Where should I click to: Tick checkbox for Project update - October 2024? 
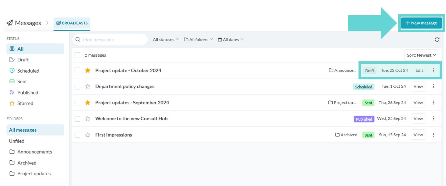pos(77,70)
